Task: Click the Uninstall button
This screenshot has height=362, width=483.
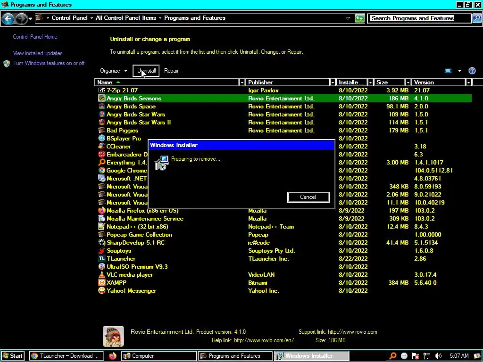Action: tap(146, 71)
